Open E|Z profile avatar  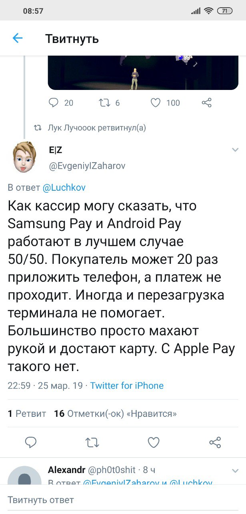tap(25, 157)
